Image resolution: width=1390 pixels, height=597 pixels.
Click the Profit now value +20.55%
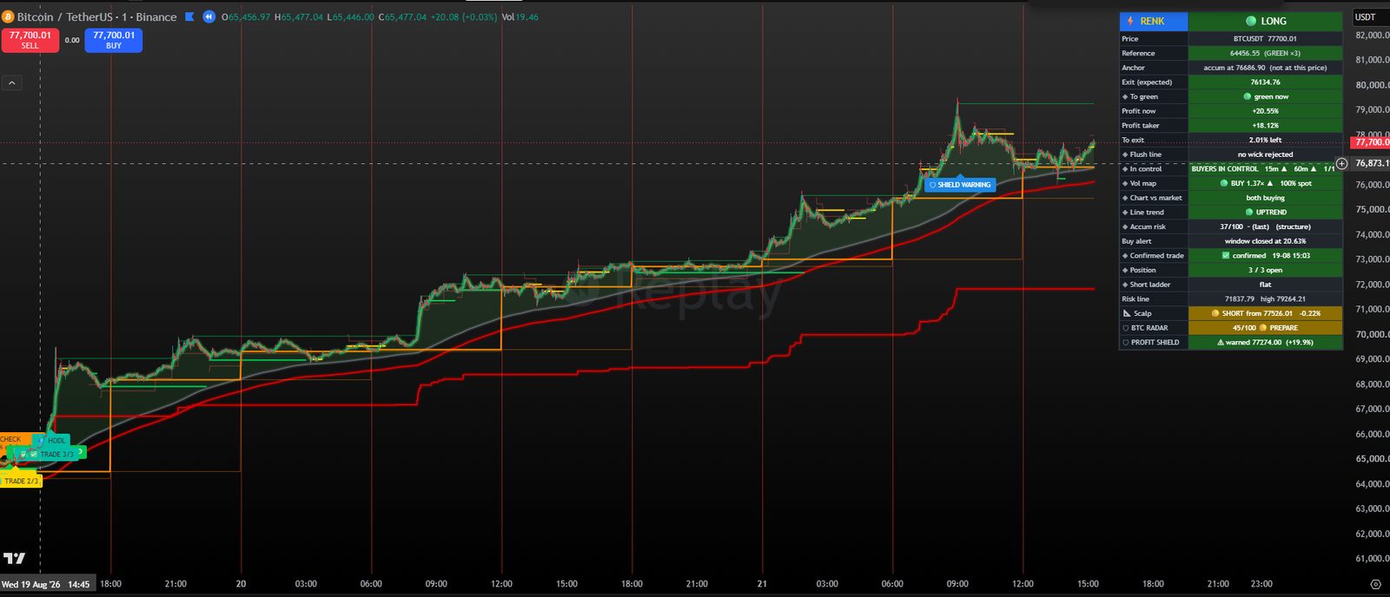pos(1265,111)
